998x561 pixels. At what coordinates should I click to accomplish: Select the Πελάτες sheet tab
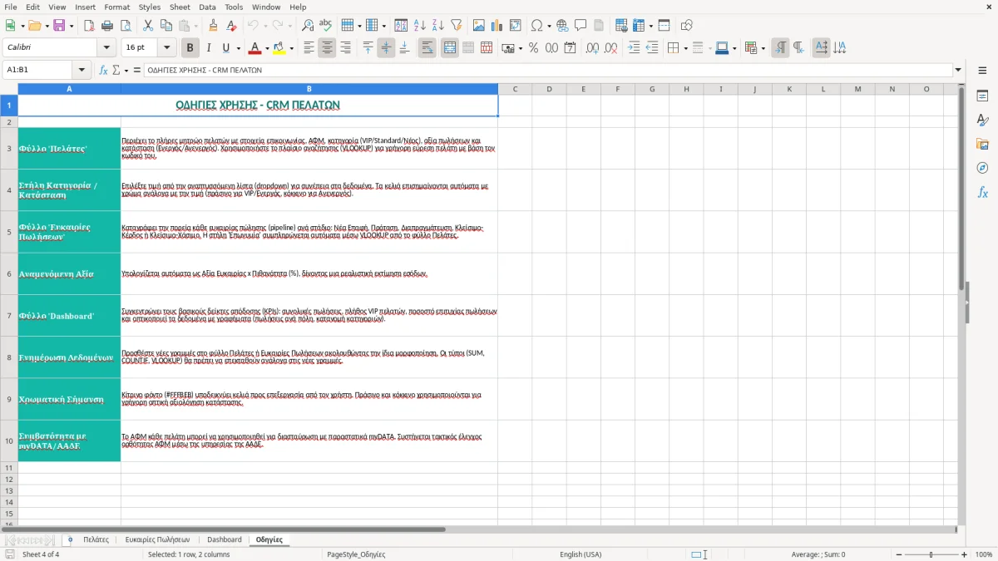pos(96,539)
